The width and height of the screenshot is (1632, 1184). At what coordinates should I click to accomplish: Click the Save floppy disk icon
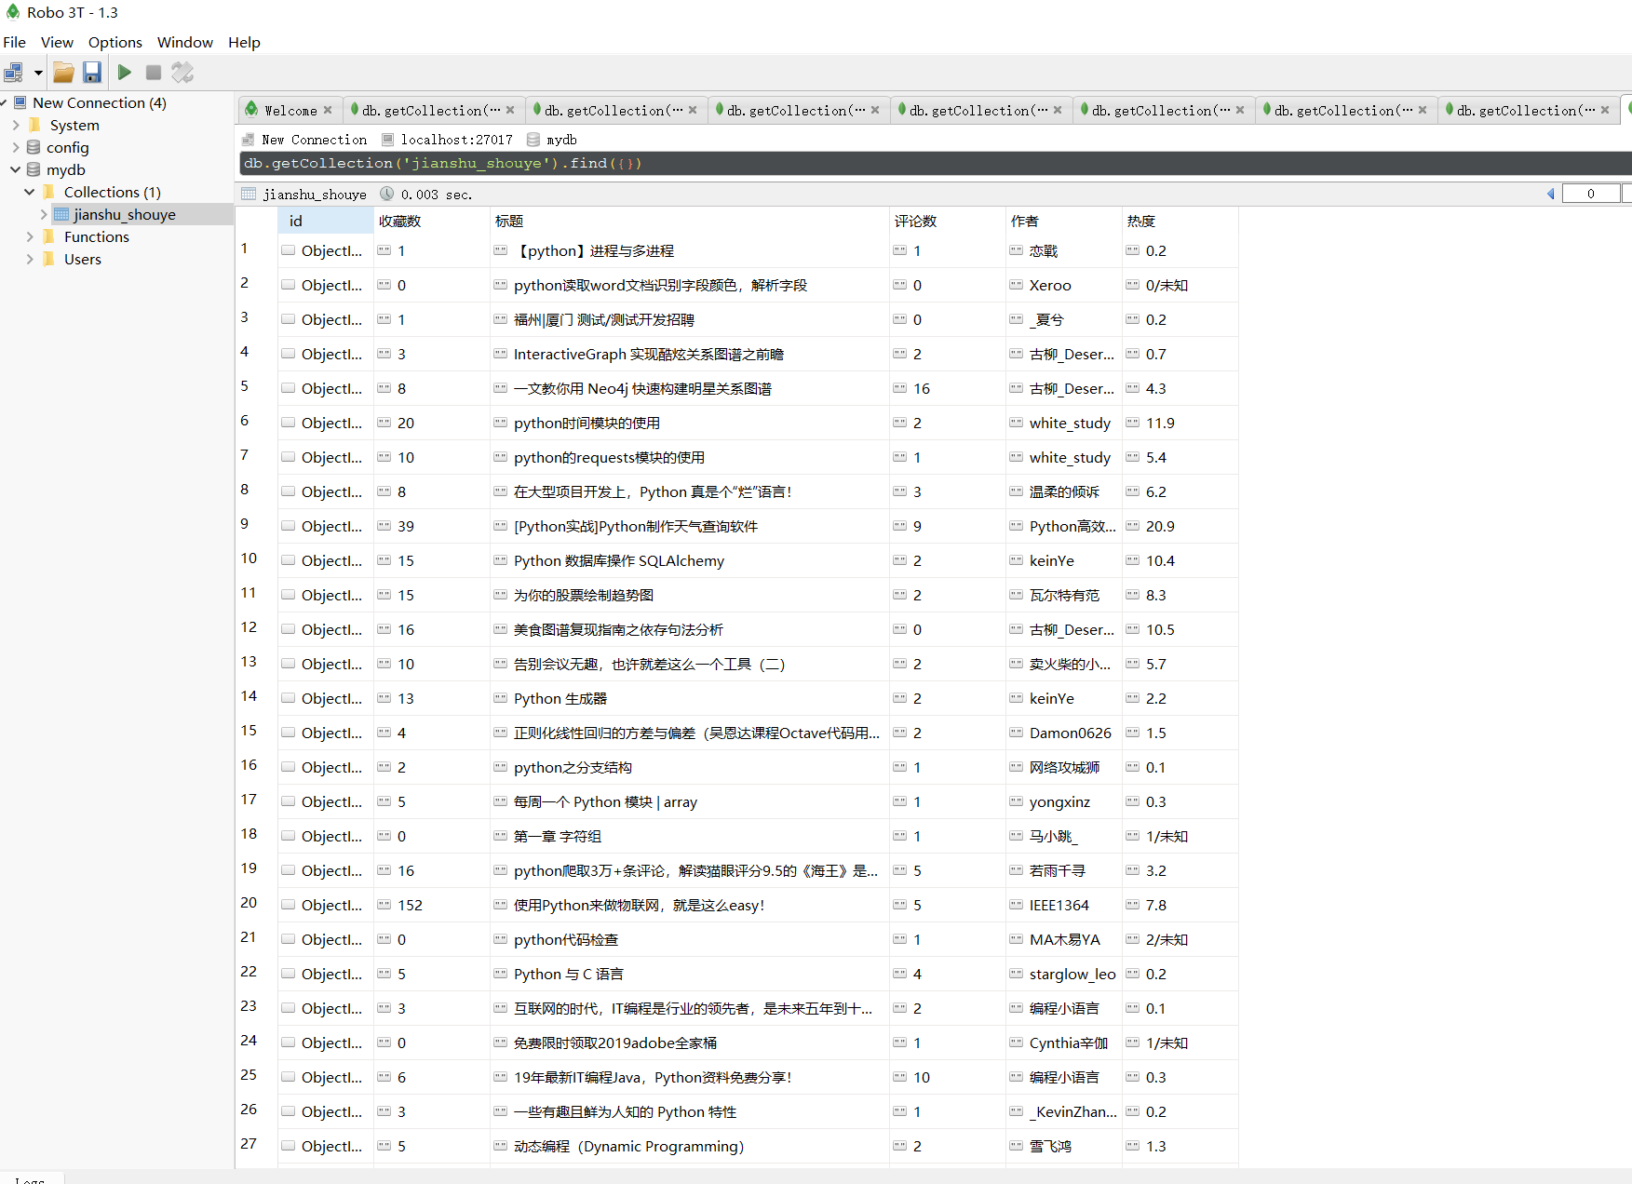tap(91, 73)
